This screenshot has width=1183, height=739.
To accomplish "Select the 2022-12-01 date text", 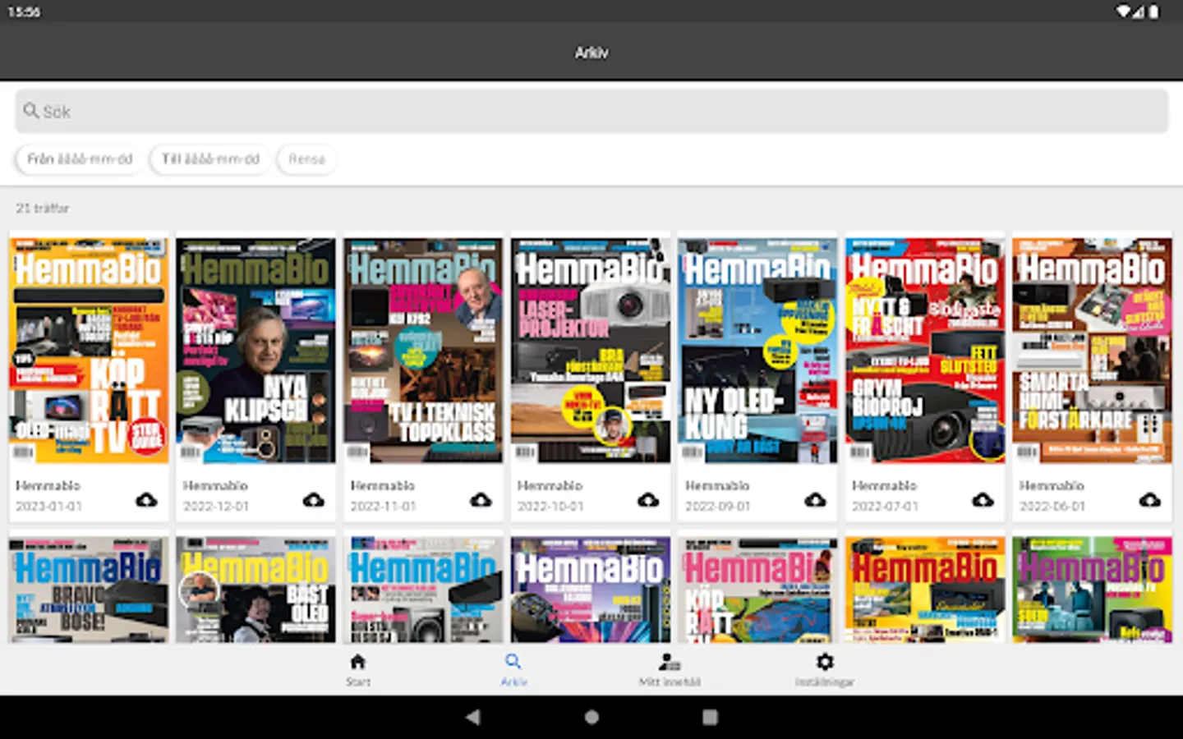I will [x=216, y=507].
